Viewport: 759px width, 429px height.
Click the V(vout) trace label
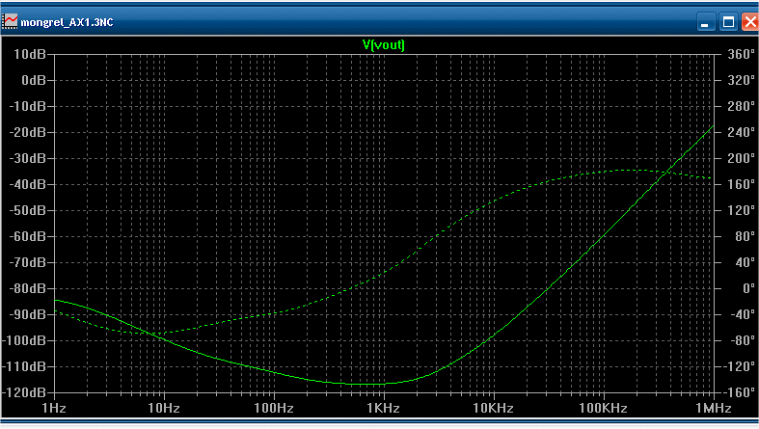coord(384,45)
